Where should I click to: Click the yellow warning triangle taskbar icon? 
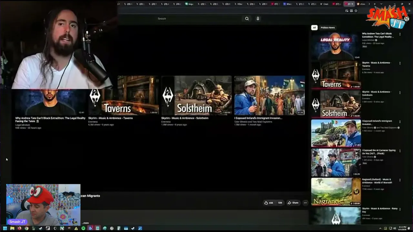pos(76,228)
